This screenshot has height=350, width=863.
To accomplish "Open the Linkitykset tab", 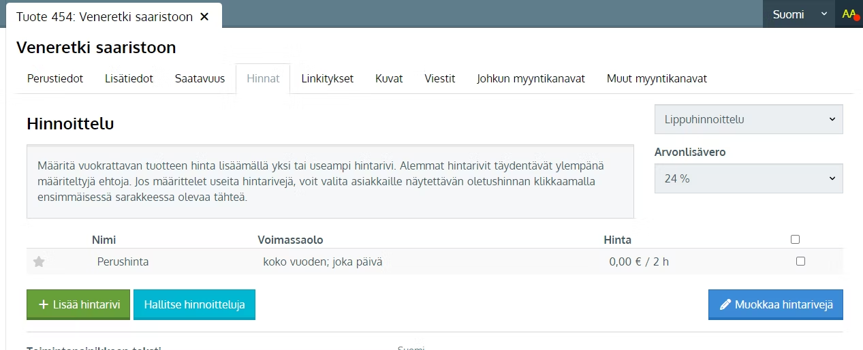I will pyautogui.click(x=327, y=78).
